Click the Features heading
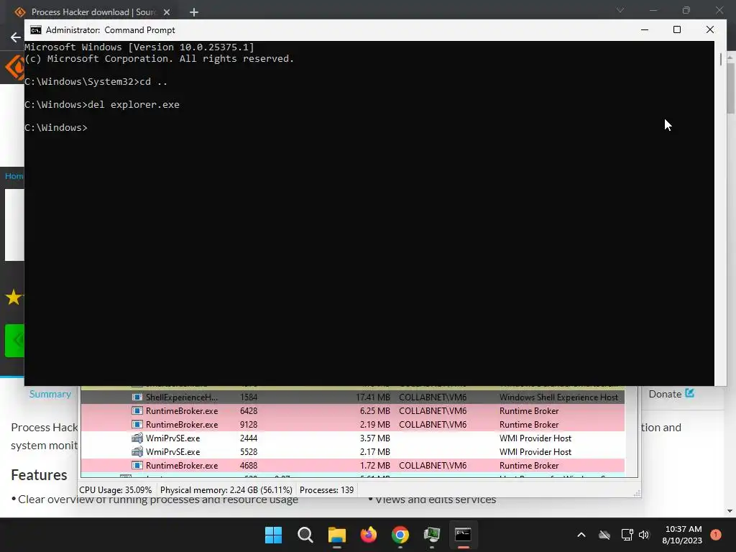The width and height of the screenshot is (736, 552). tap(39, 475)
